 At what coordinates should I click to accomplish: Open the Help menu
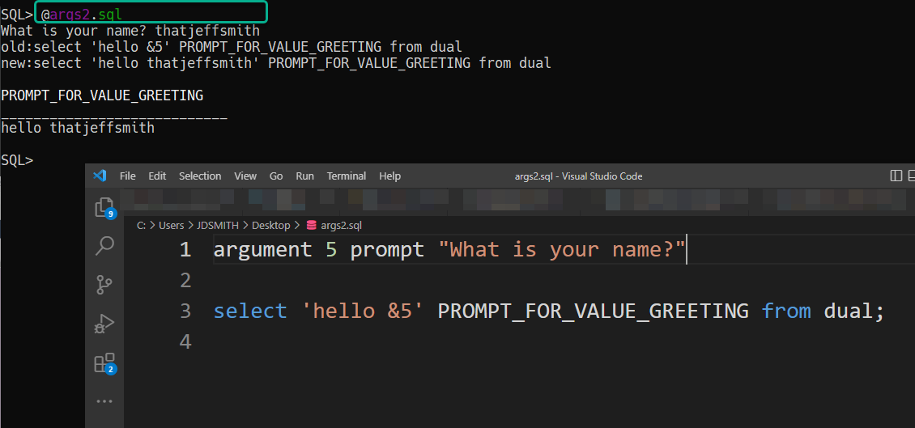(389, 176)
